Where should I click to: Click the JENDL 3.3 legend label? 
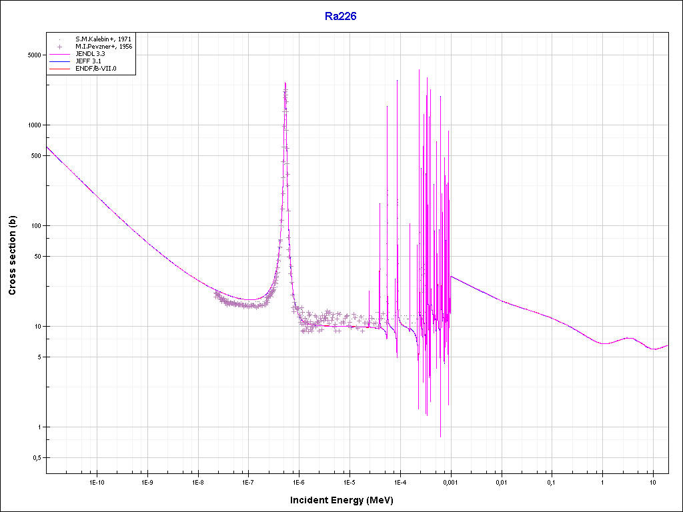click(91, 54)
